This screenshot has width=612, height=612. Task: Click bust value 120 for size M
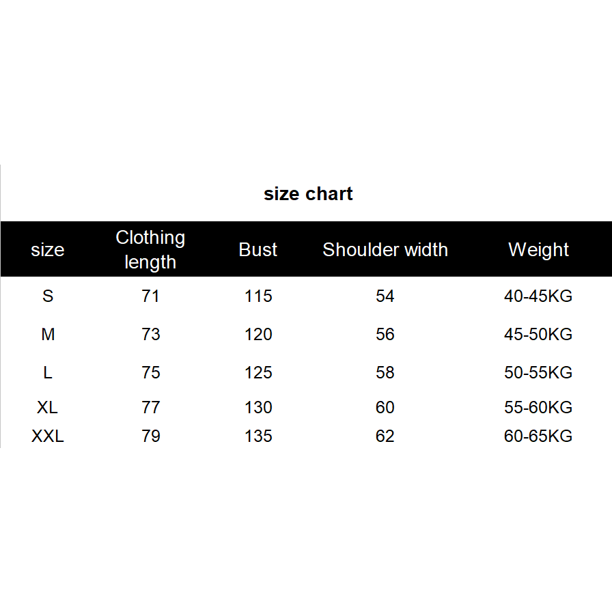[258, 335]
